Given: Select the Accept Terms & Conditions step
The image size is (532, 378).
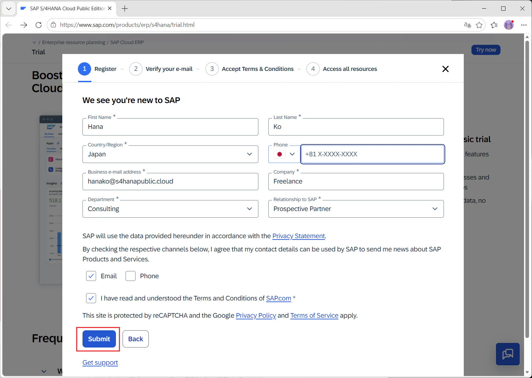Looking at the screenshot, I should coord(249,69).
